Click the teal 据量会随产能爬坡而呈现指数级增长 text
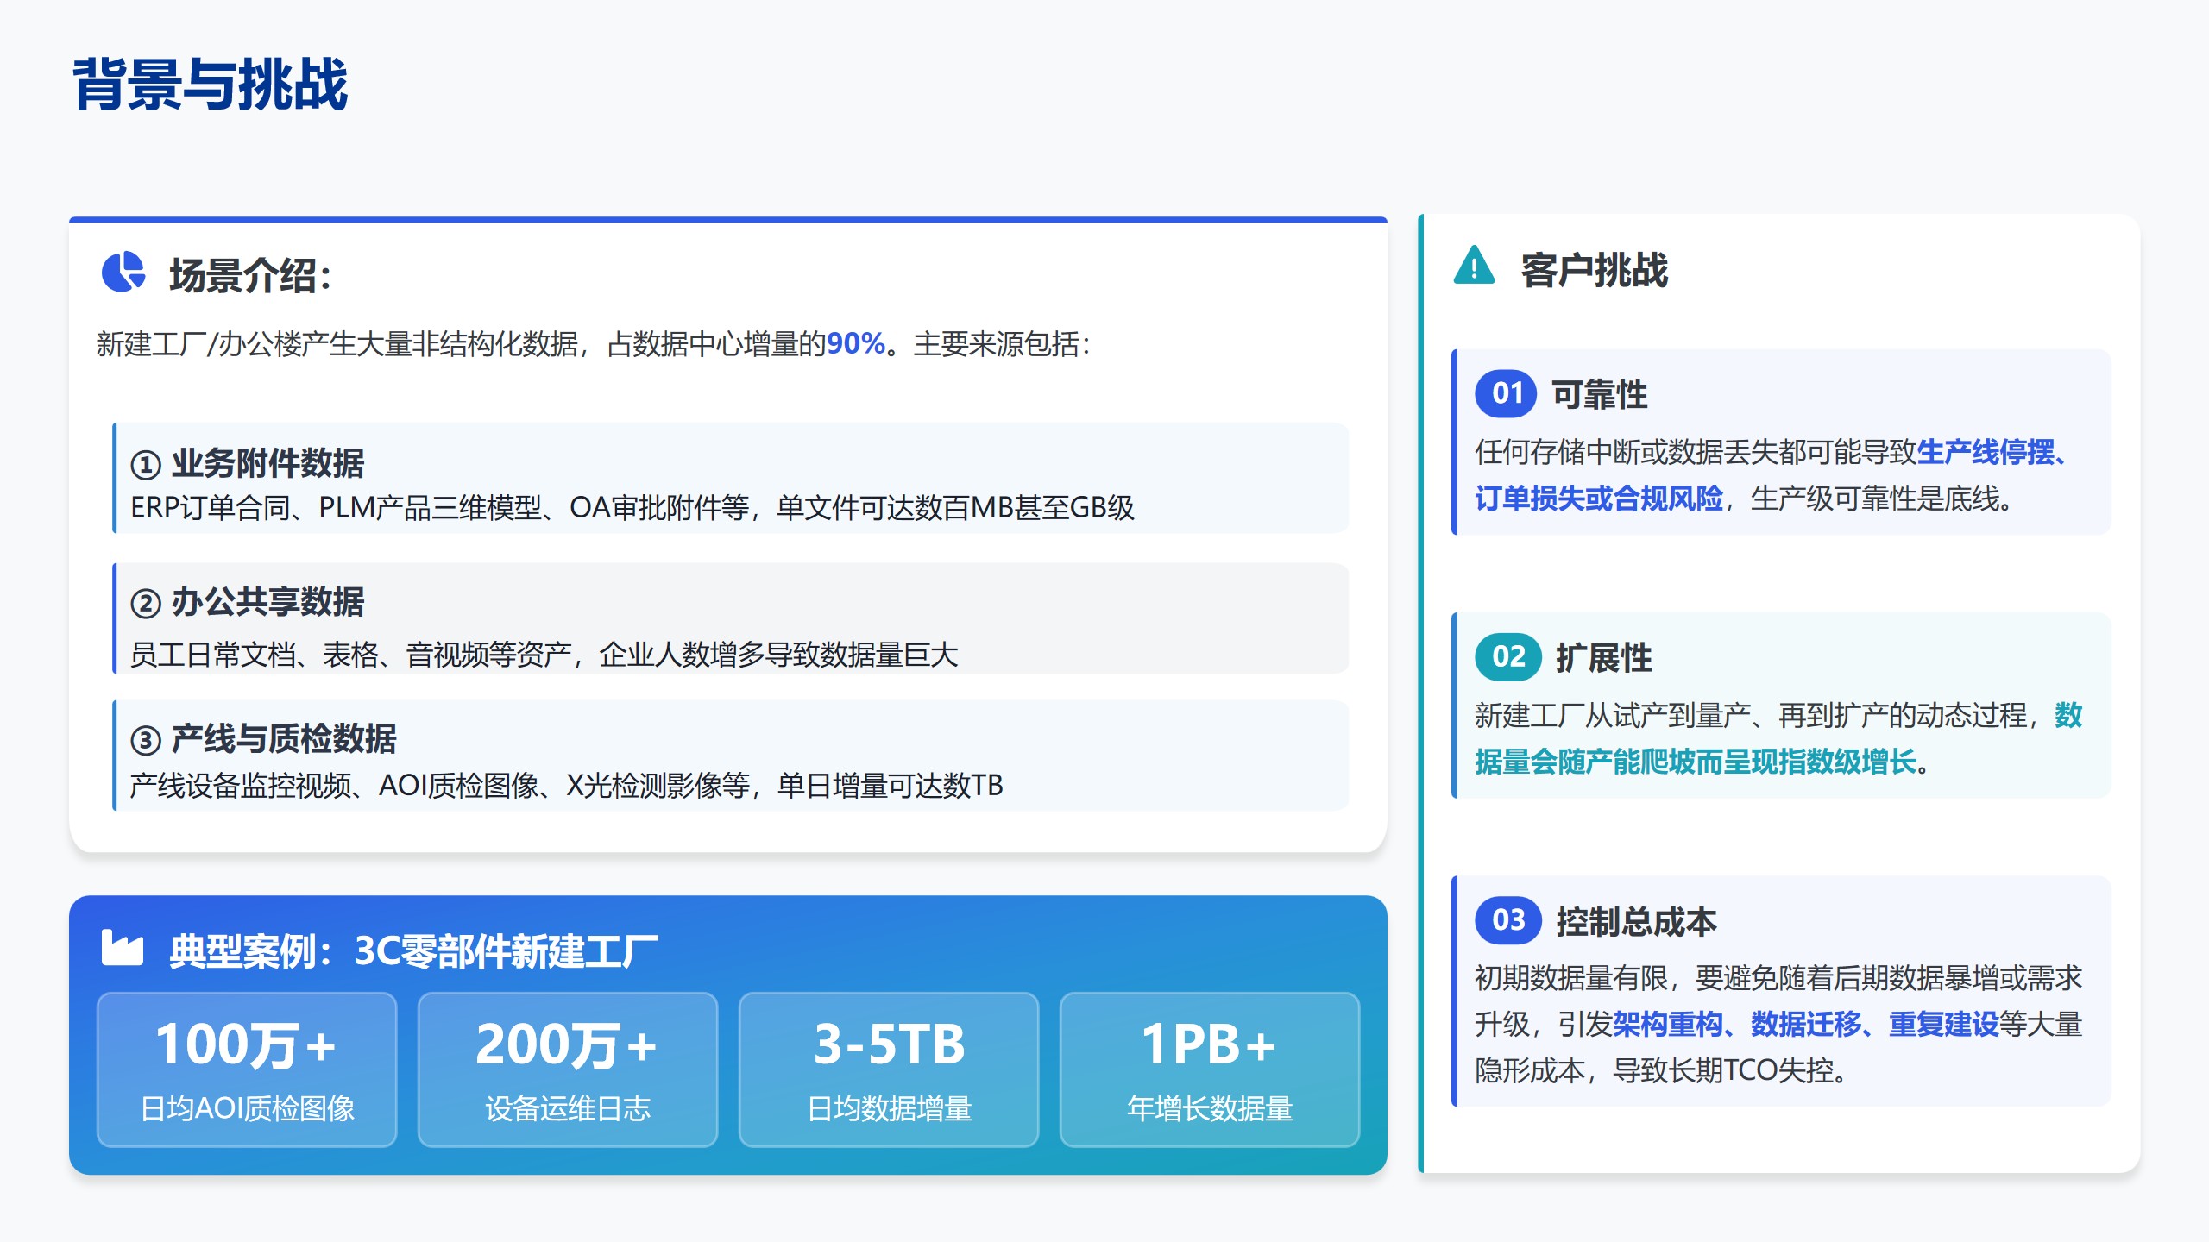Screen dimensions: 2209x1242 click(x=1696, y=762)
